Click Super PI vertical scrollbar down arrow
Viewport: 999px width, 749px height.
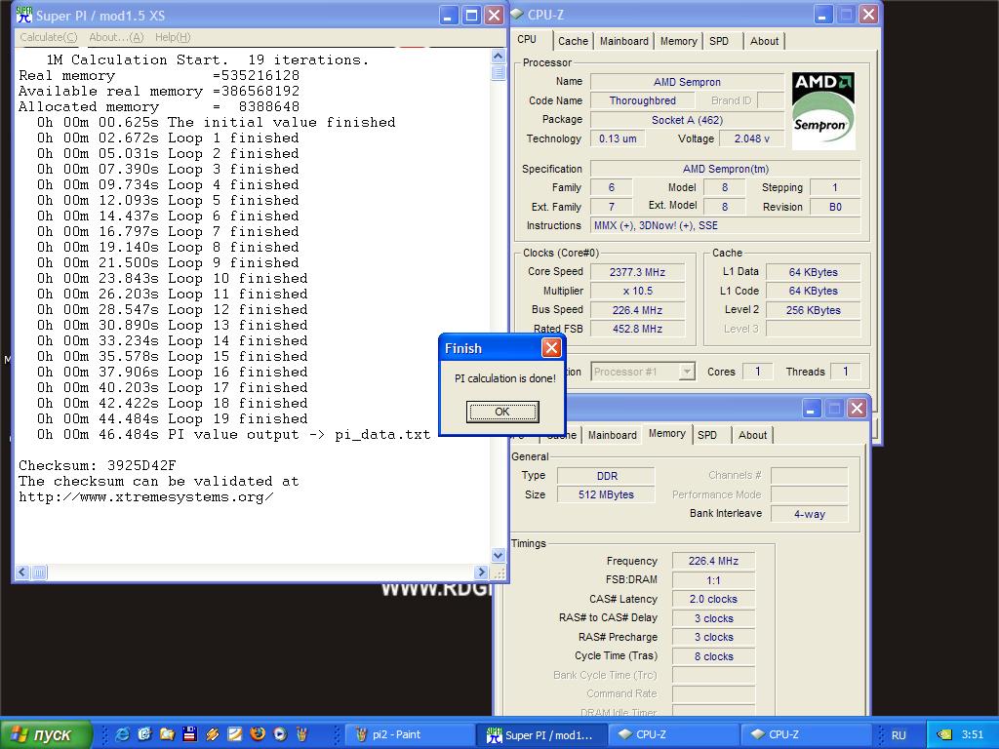(499, 555)
